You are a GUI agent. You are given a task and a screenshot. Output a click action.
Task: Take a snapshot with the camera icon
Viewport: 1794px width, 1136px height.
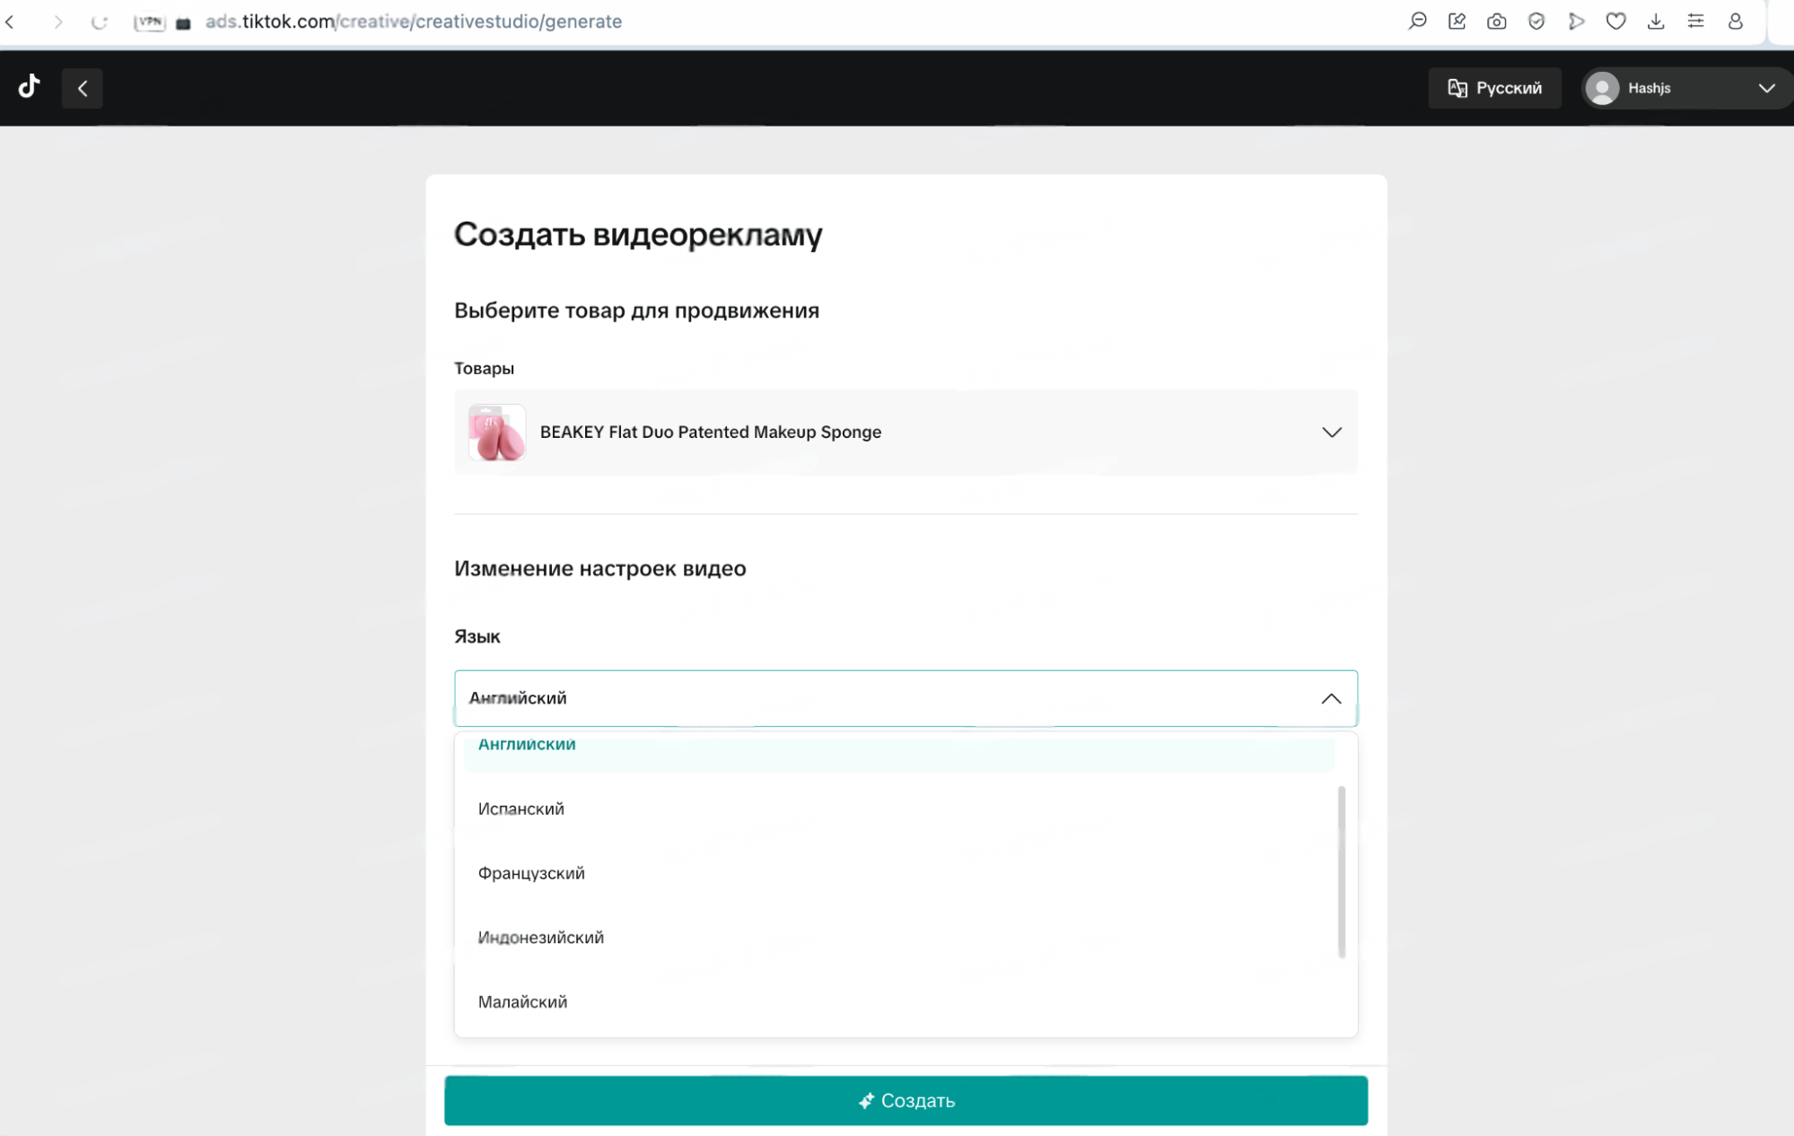coord(1496,21)
